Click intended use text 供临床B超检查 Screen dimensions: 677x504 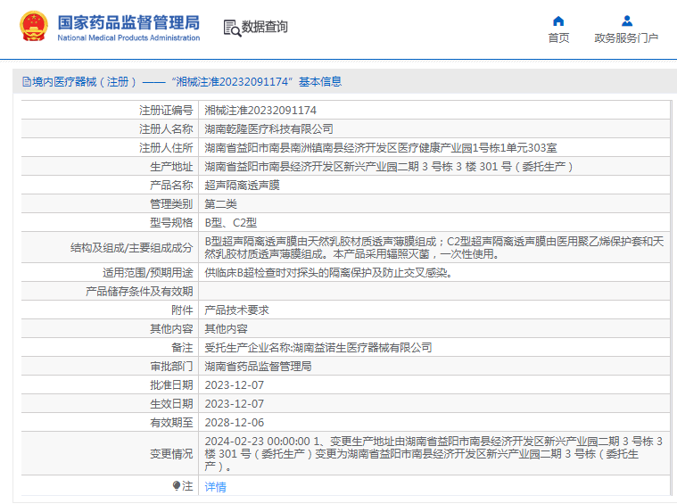[x=328, y=273]
